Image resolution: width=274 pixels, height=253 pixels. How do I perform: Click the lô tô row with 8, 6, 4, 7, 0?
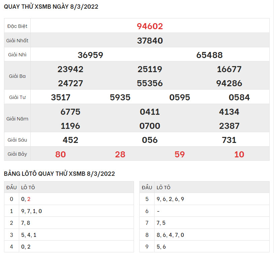(x=170, y=235)
